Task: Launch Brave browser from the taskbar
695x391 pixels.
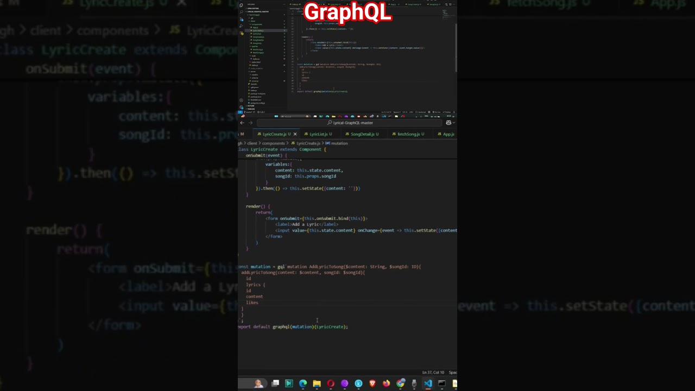Action: pyautogui.click(x=372, y=383)
